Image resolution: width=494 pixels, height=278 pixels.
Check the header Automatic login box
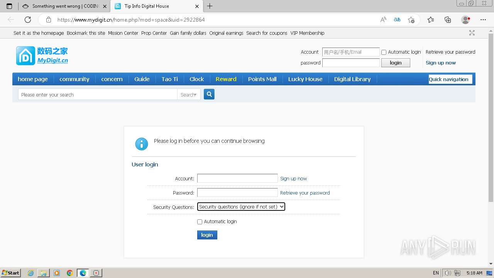coord(384,52)
